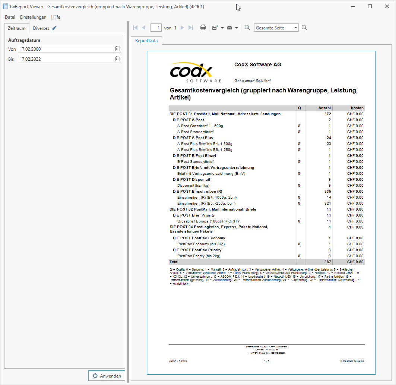Click row 'DIE POST Brief Priority'
Image resolution: width=396 pixels, height=385 pixels.
pyautogui.click(x=267, y=215)
